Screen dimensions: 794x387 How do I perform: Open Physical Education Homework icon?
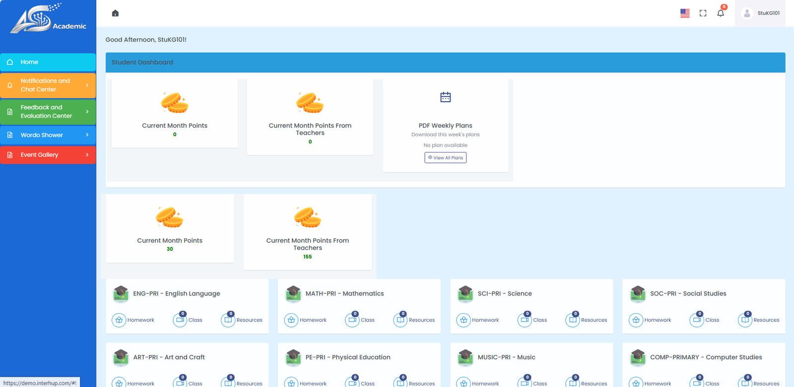pyautogui.click(x=291, y=383)
